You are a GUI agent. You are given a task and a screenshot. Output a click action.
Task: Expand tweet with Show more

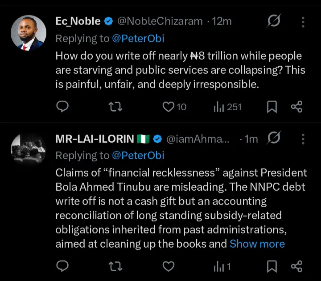pos(257,244)
